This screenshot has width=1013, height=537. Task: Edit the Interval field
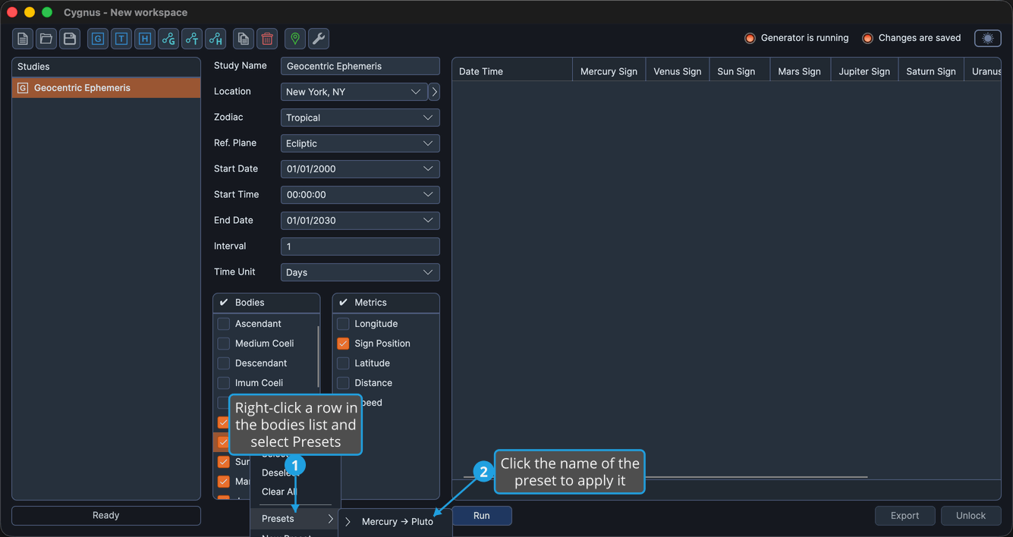360,247
